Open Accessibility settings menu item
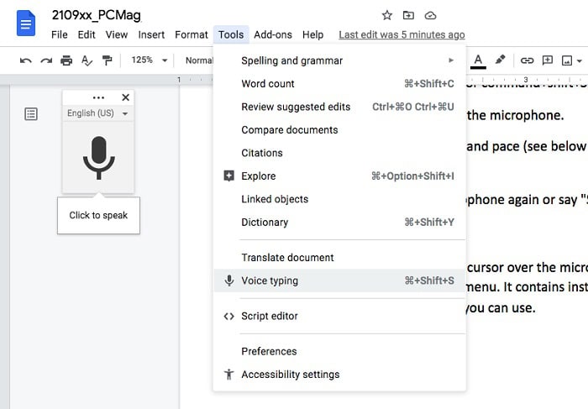 pyautogui.click(x=291, y=375)
